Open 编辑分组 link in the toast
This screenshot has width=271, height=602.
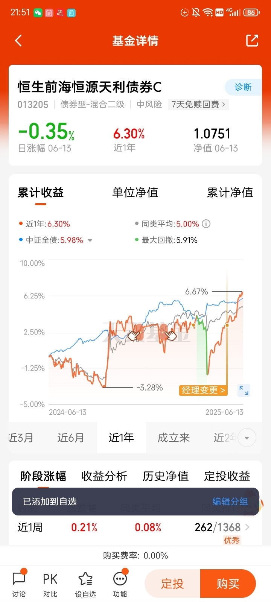coord(230,502)
